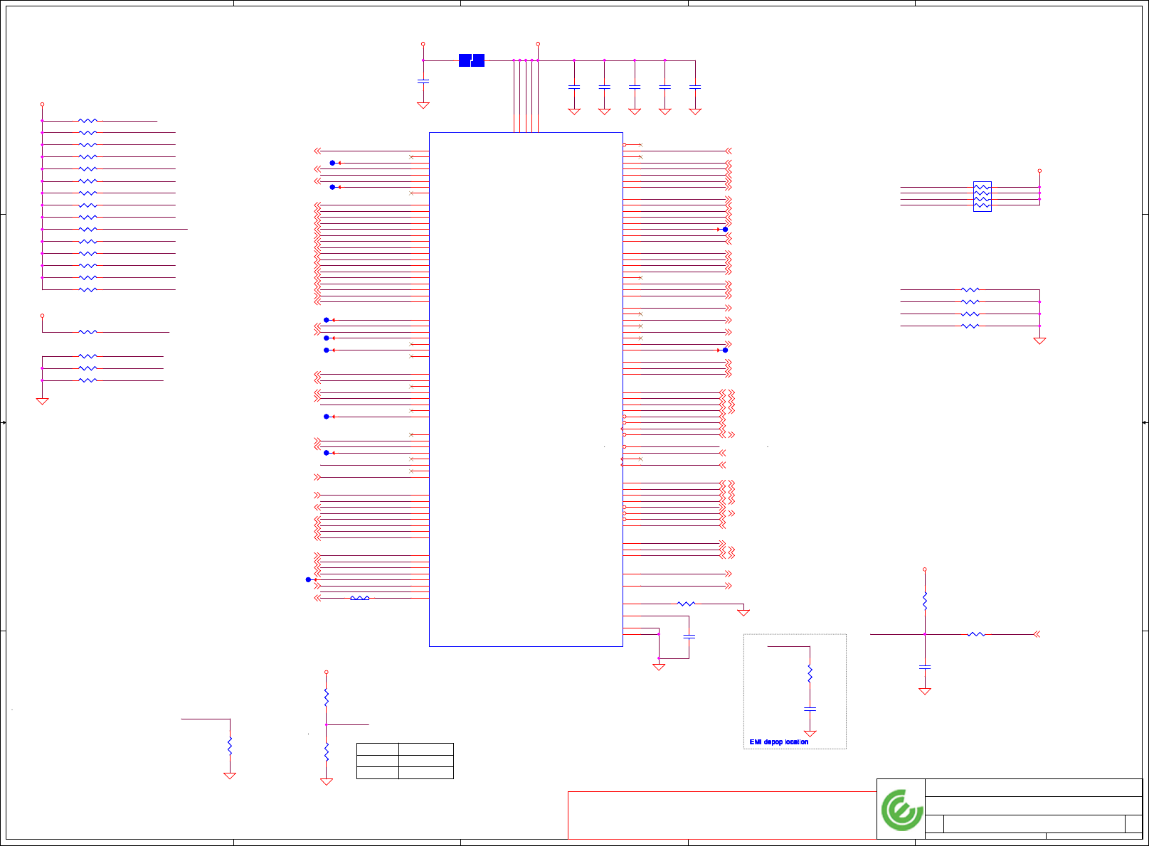The height and width of the screenshot is (846, 1149).
Task: Select the boxed four-resistor network symbol
Action: 982,196
